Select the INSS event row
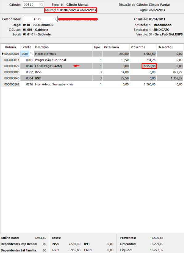The image size is (184, 253). click(x=92, y=72)
